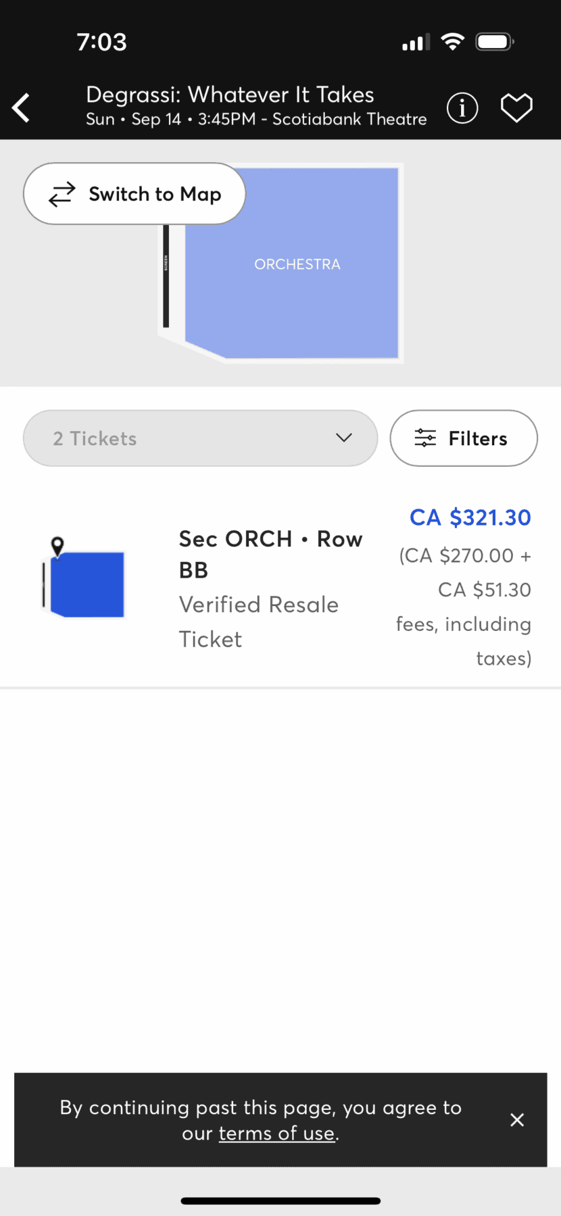Open the Filters text button

[x=478, y=438]
